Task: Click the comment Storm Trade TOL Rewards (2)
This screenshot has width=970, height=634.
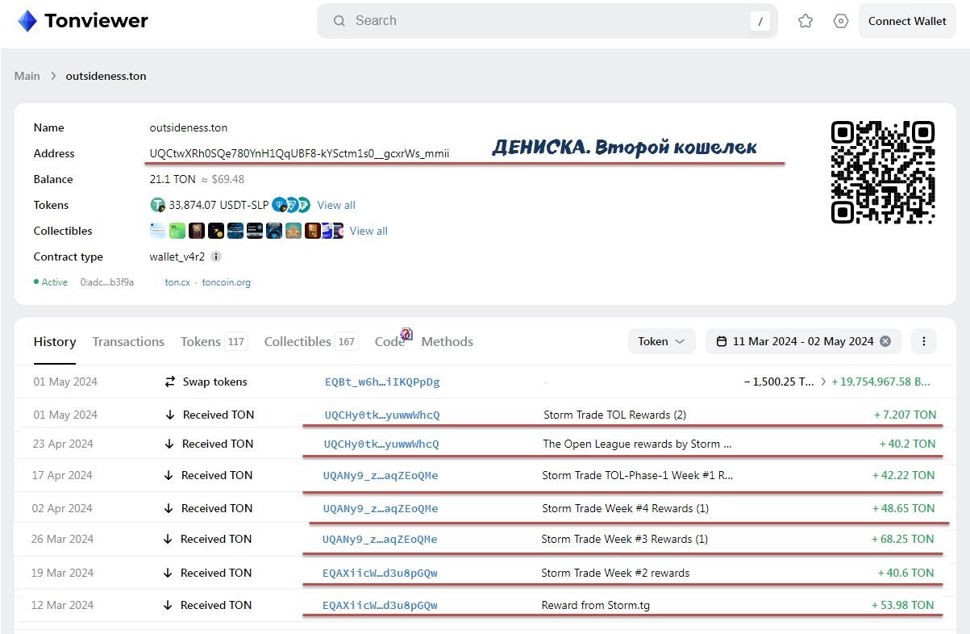Action: tap(614, 415)
